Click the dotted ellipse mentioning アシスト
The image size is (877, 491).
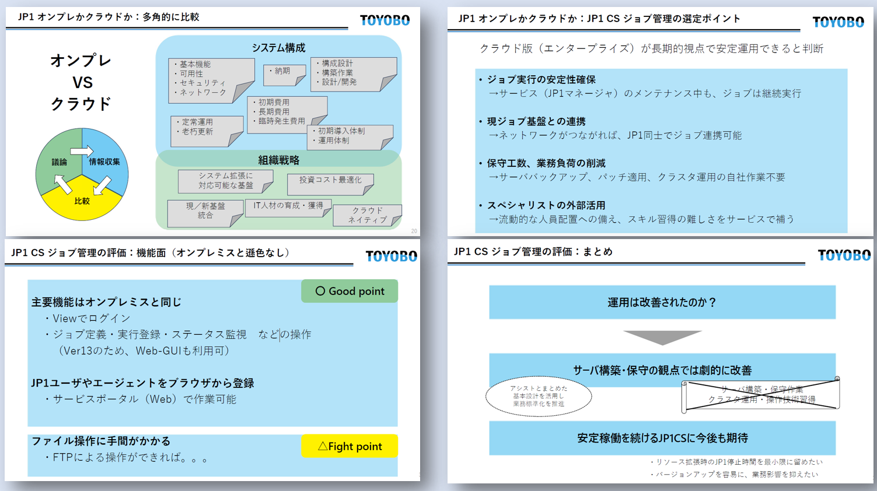click(538, 396)
